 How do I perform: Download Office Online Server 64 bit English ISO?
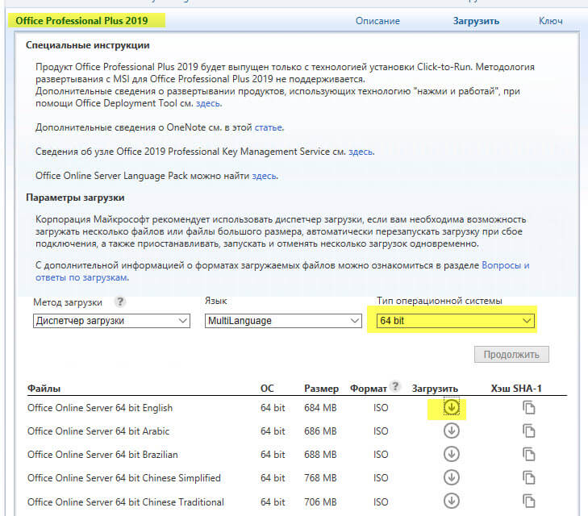(452, 408)
